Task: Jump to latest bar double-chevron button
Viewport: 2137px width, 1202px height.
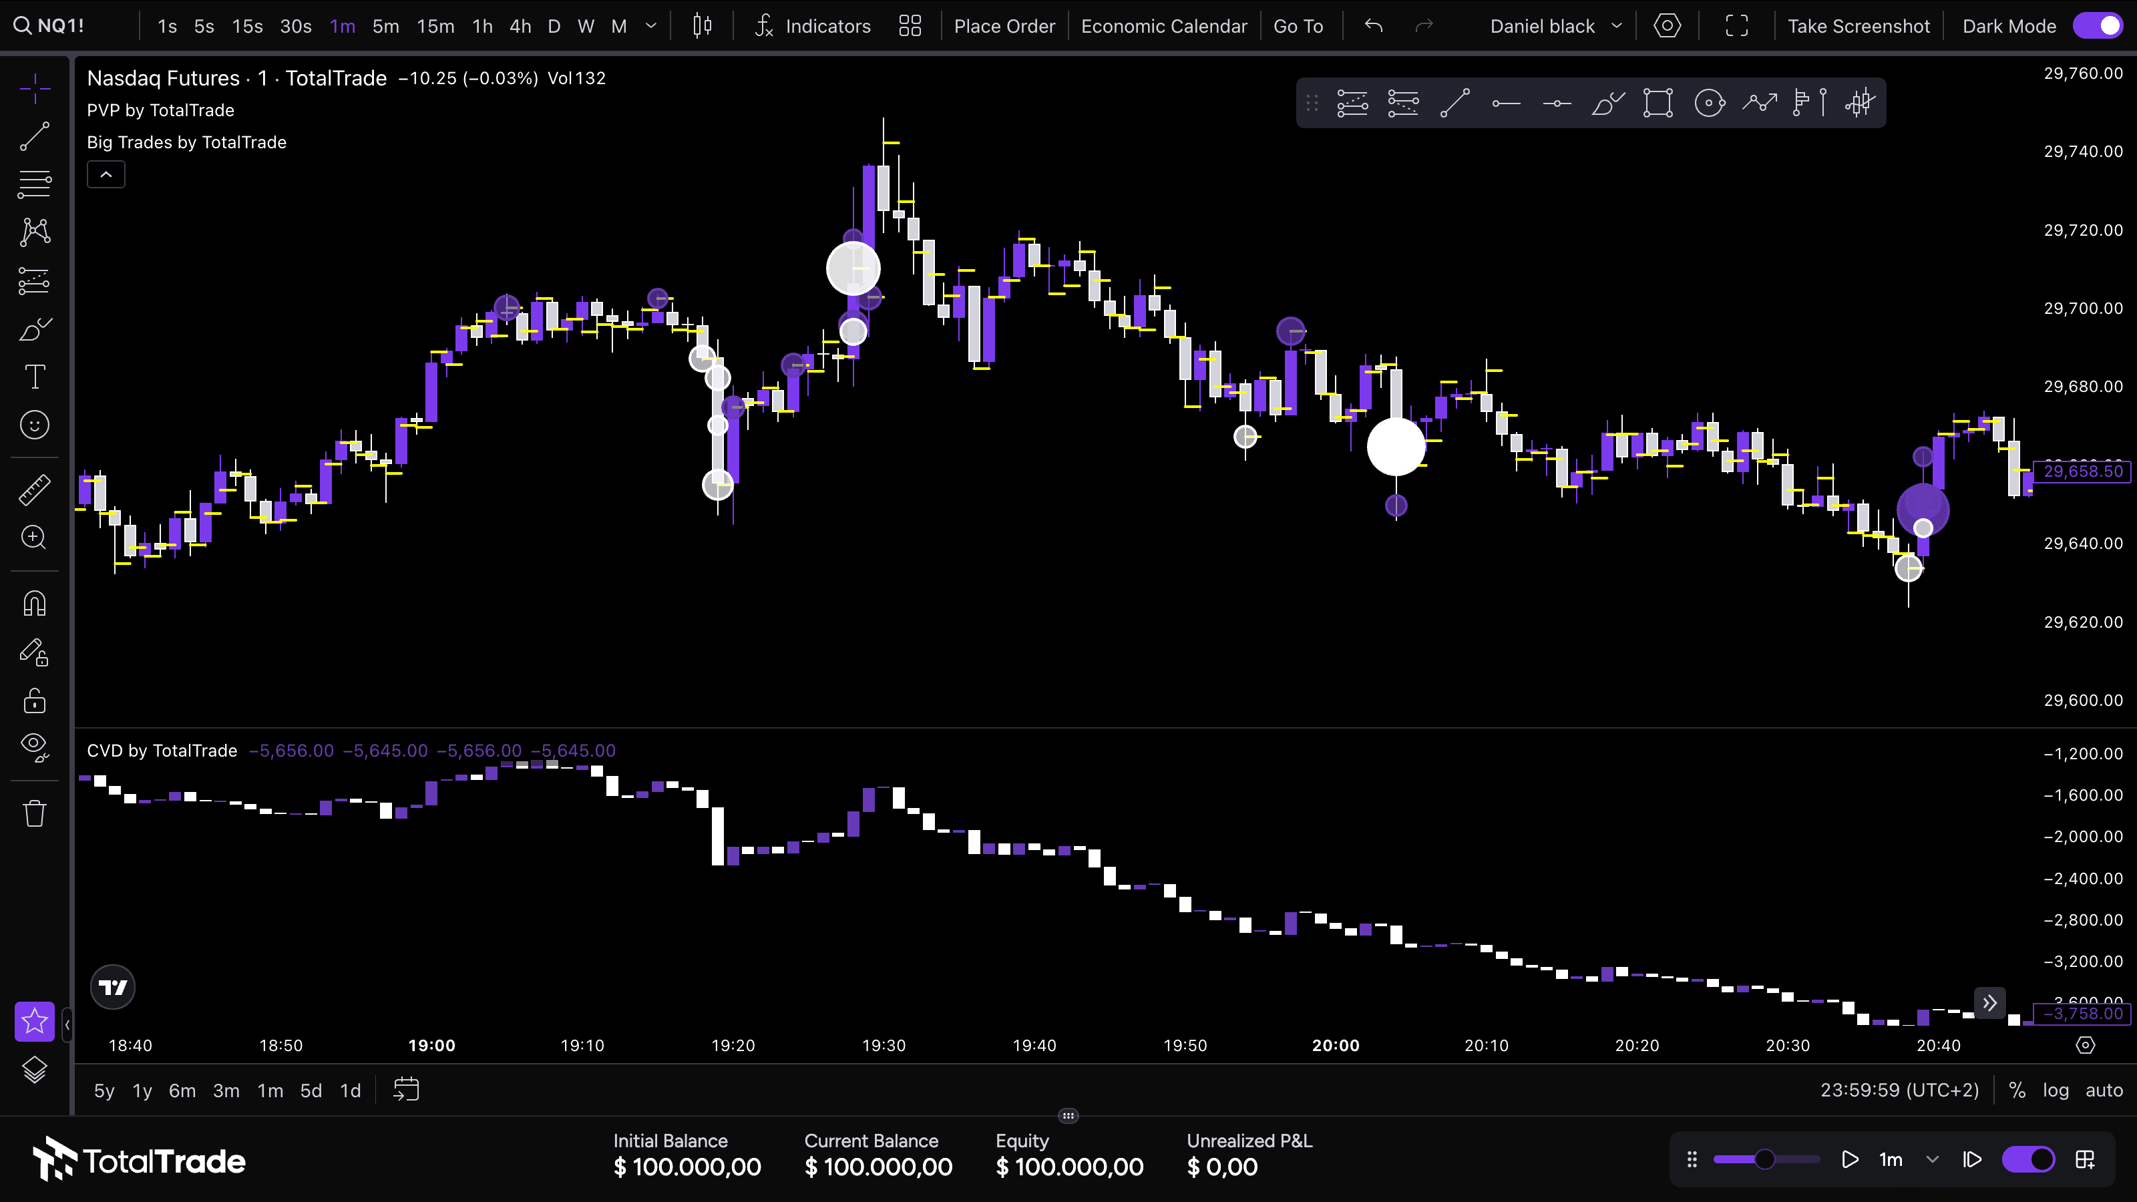Action: [x=1989, y=1003]
